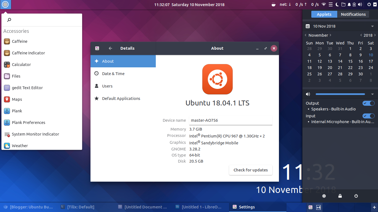This screenshot has width=378, height=212.
Task: Open Files from the app menu
Action: (x=42, y=76)
